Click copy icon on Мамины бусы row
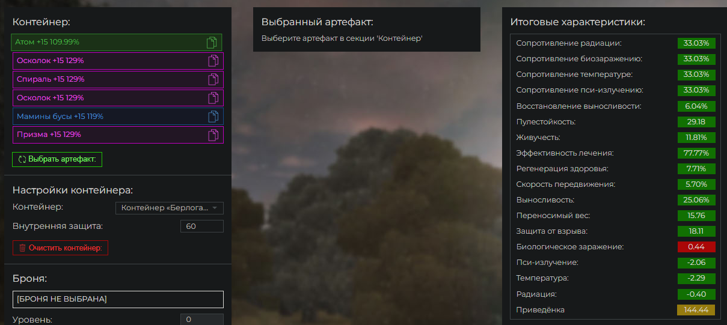 [213, 117]
